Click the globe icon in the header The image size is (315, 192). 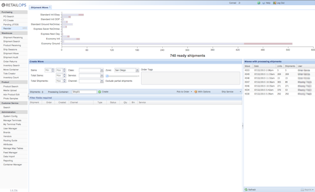259,3
